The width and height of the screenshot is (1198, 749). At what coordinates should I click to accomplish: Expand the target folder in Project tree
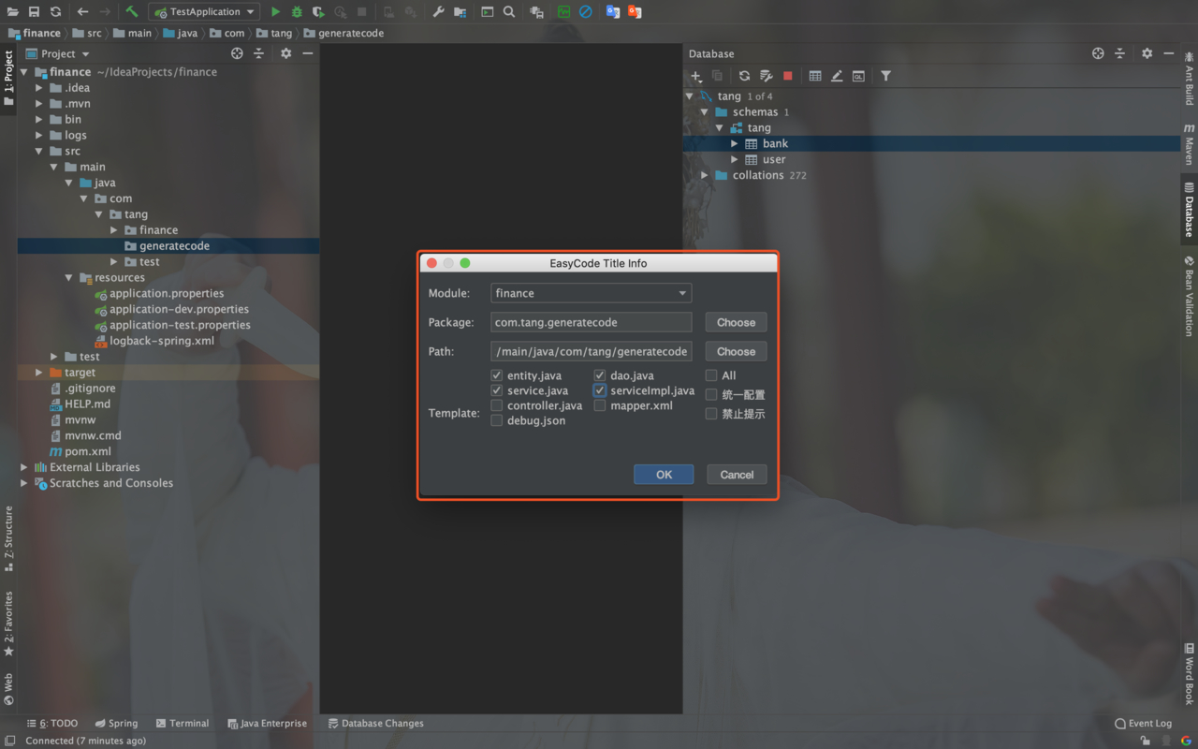pyautogui.click(x=39, y=373)
